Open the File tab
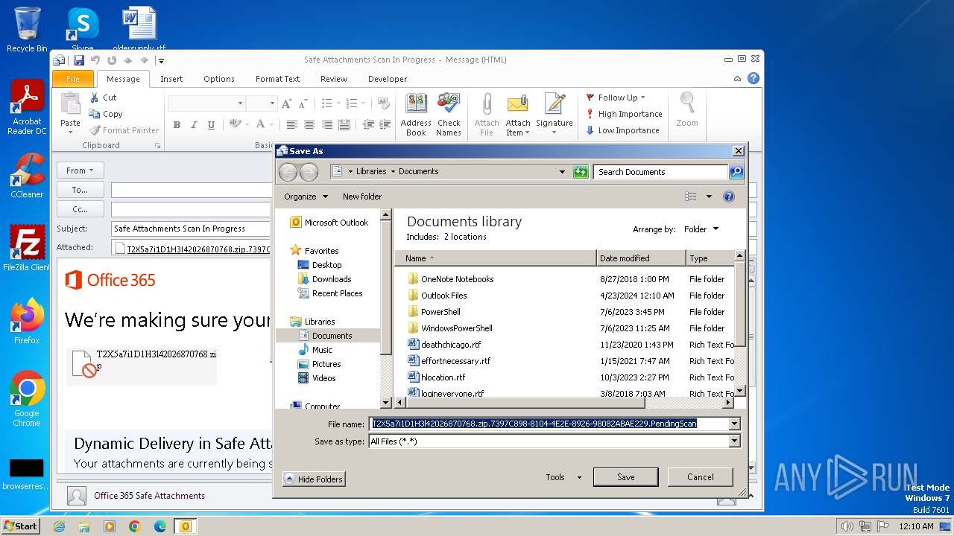The width and height of the screenshot is (954, 536). (x=73, y=79)
